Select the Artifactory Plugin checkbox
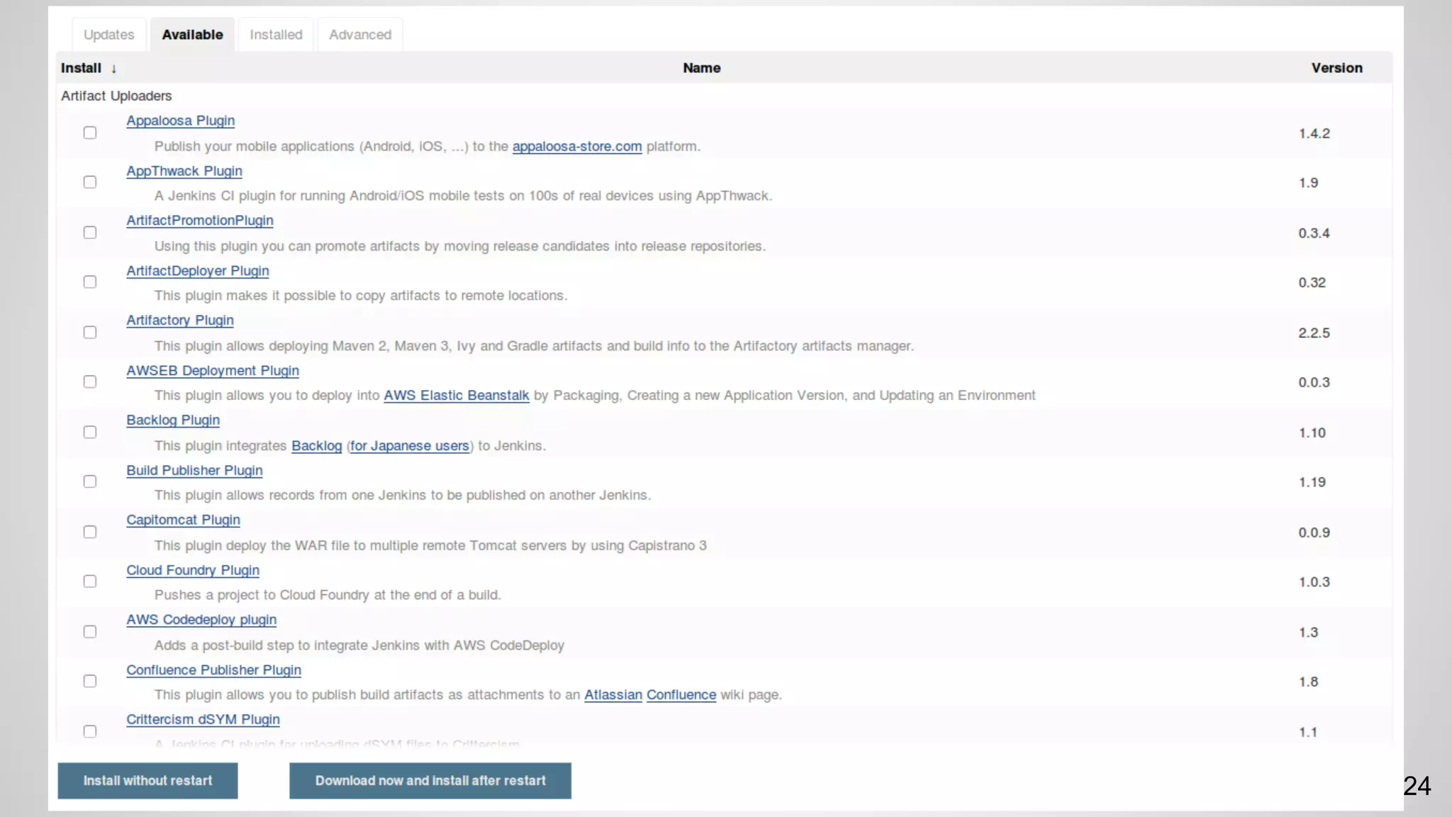 coord(90,333)
